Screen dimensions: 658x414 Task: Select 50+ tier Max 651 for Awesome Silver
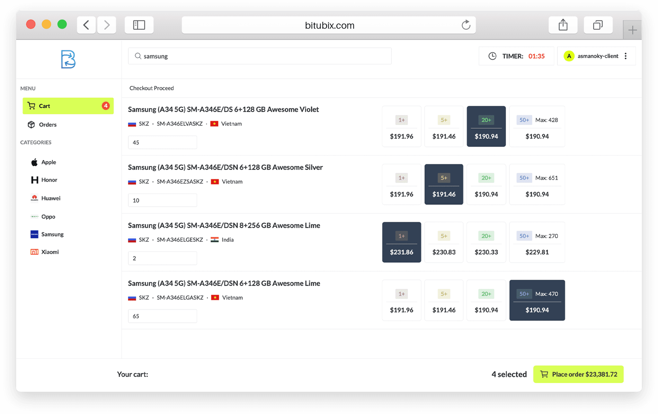pyautogui.click(x=537, y=184)
